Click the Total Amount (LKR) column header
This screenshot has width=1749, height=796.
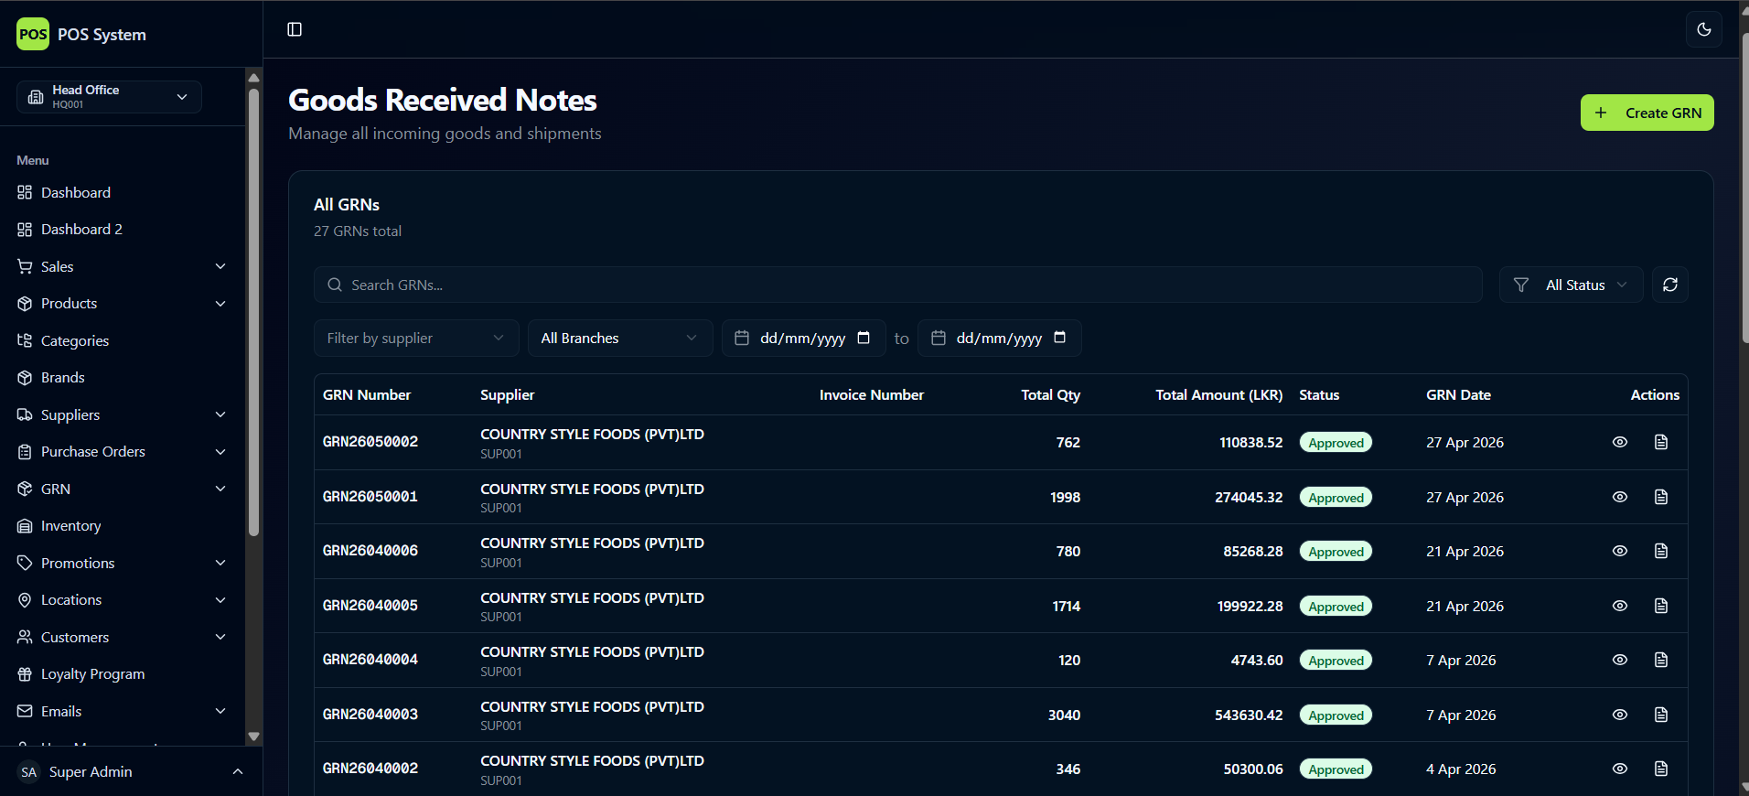pos(1218,394)
